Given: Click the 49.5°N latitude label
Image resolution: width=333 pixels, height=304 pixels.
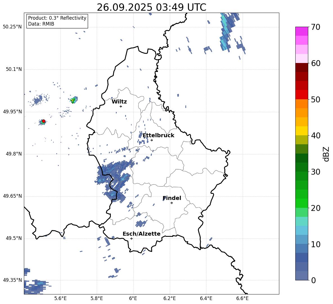Looking at the screenshot, I should [13, 238].
